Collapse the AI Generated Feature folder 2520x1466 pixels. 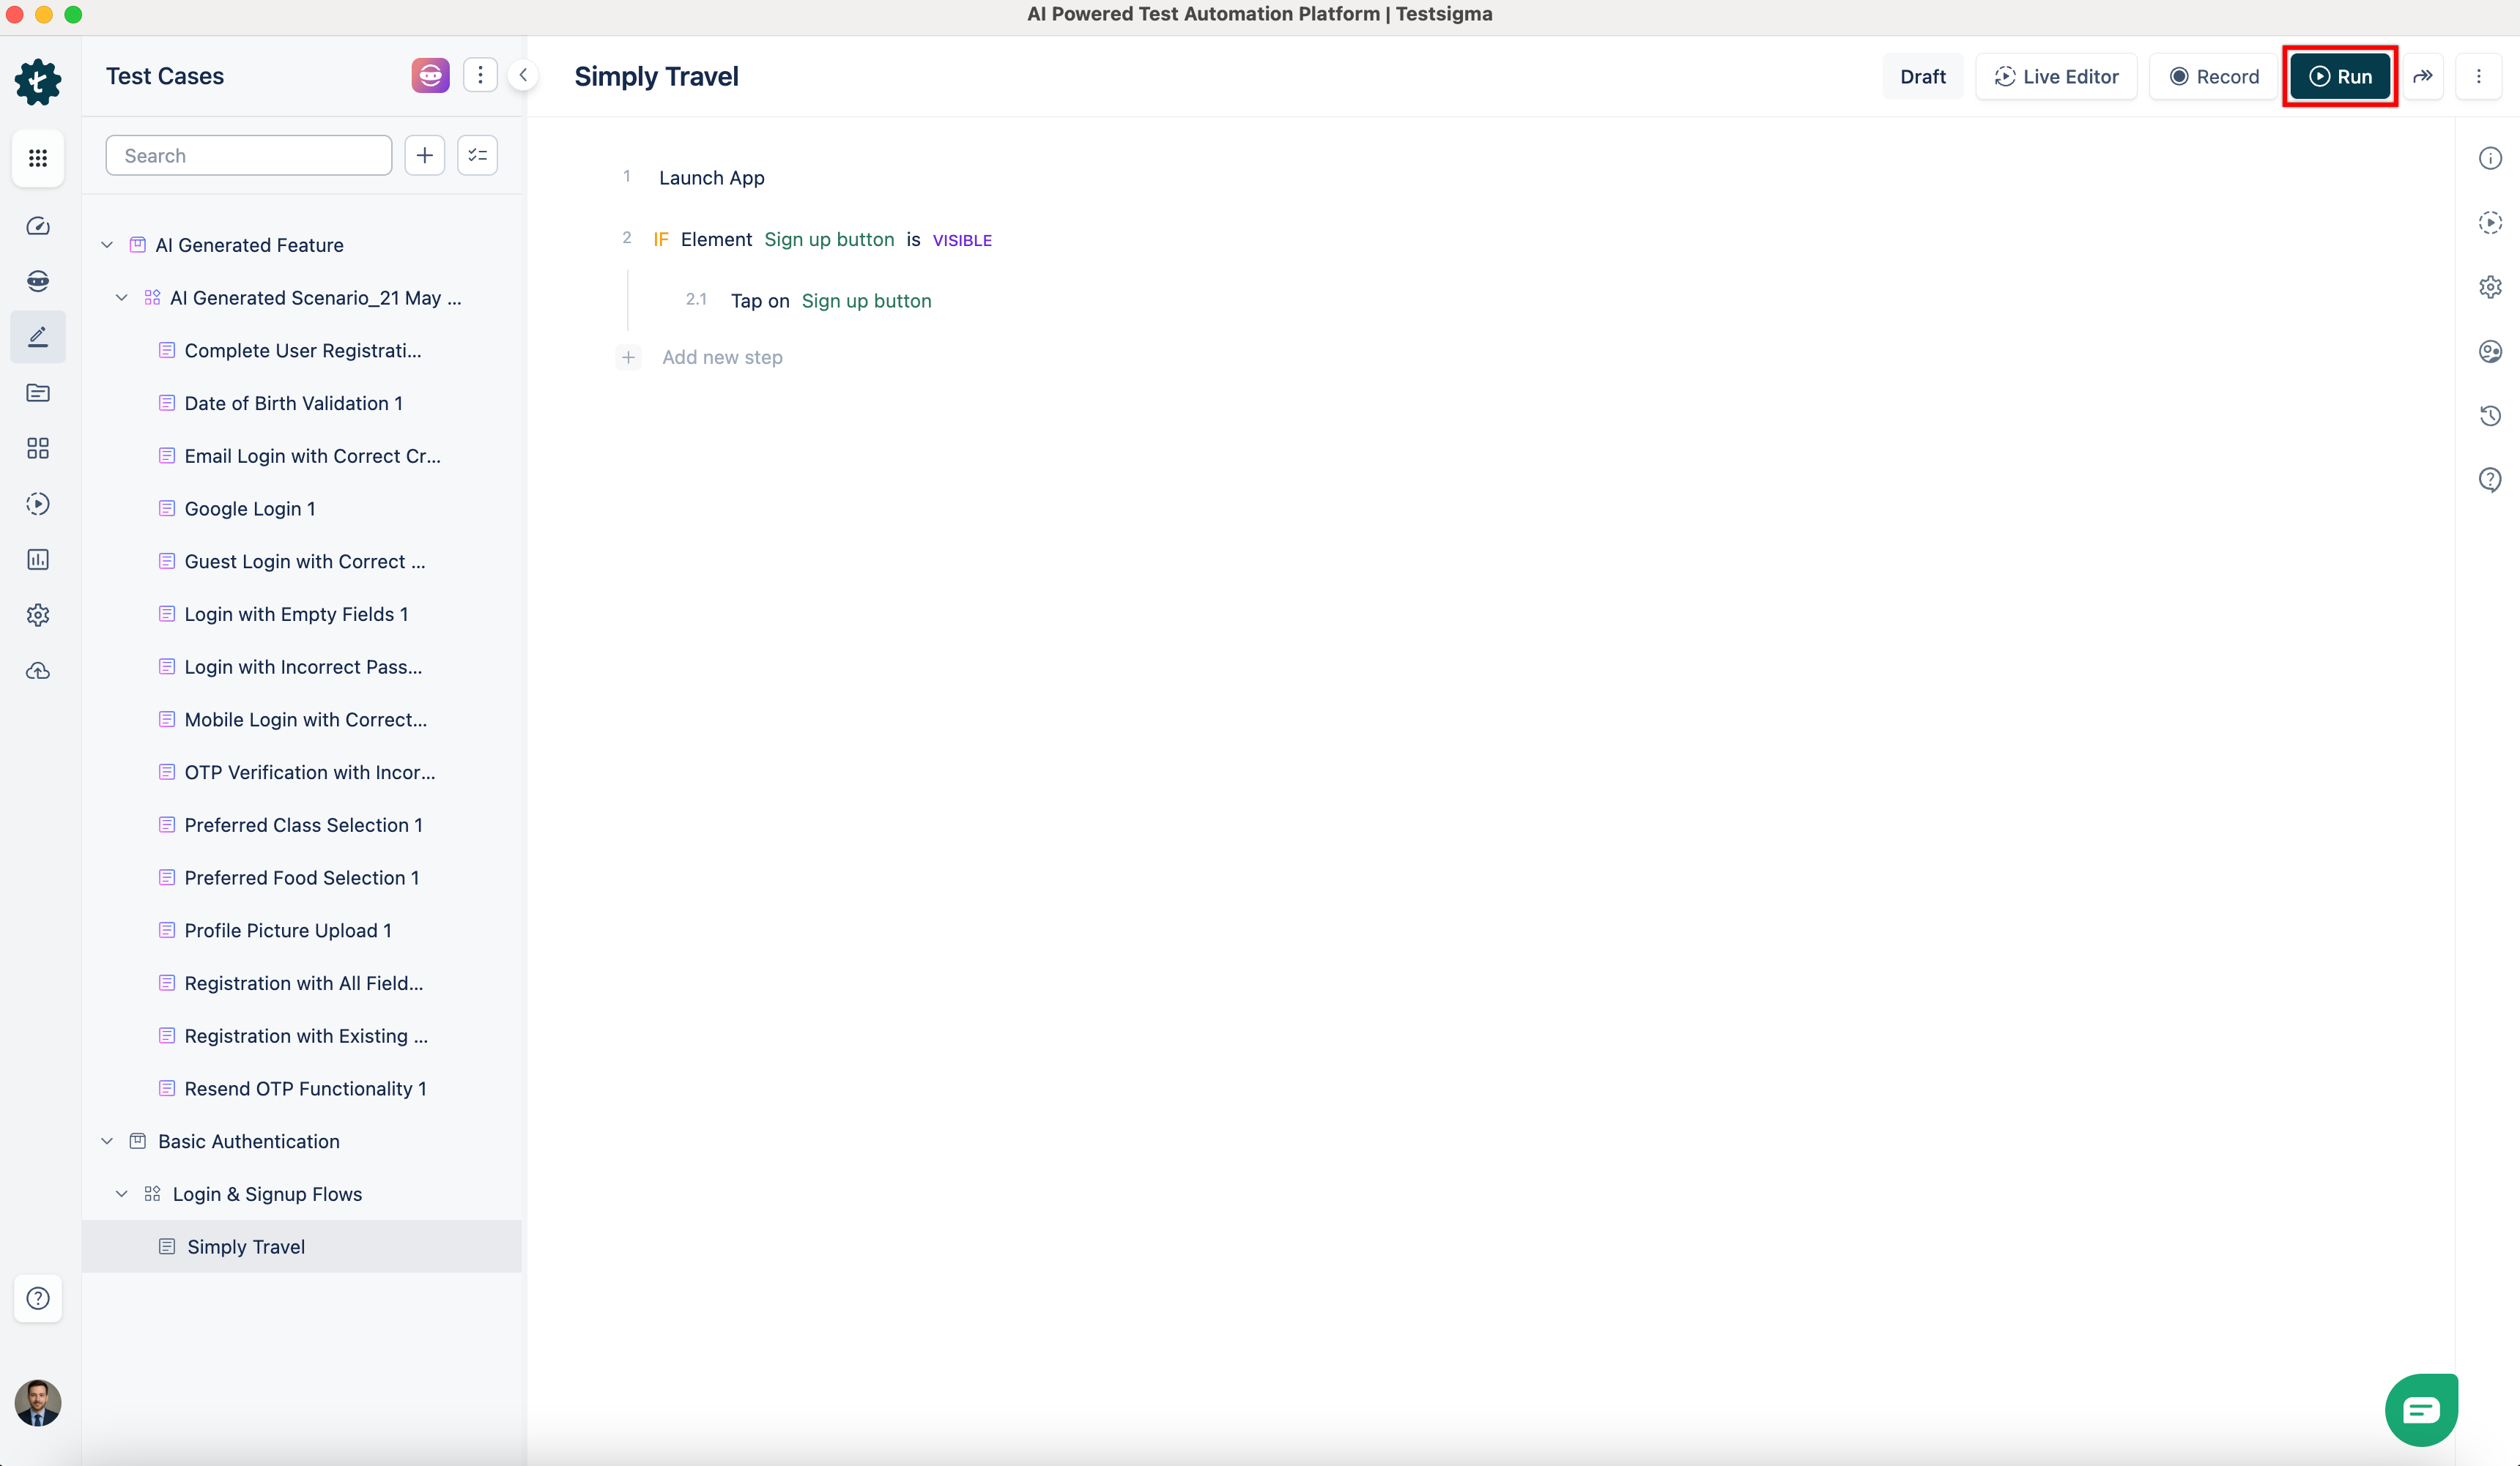pos(107,245)
